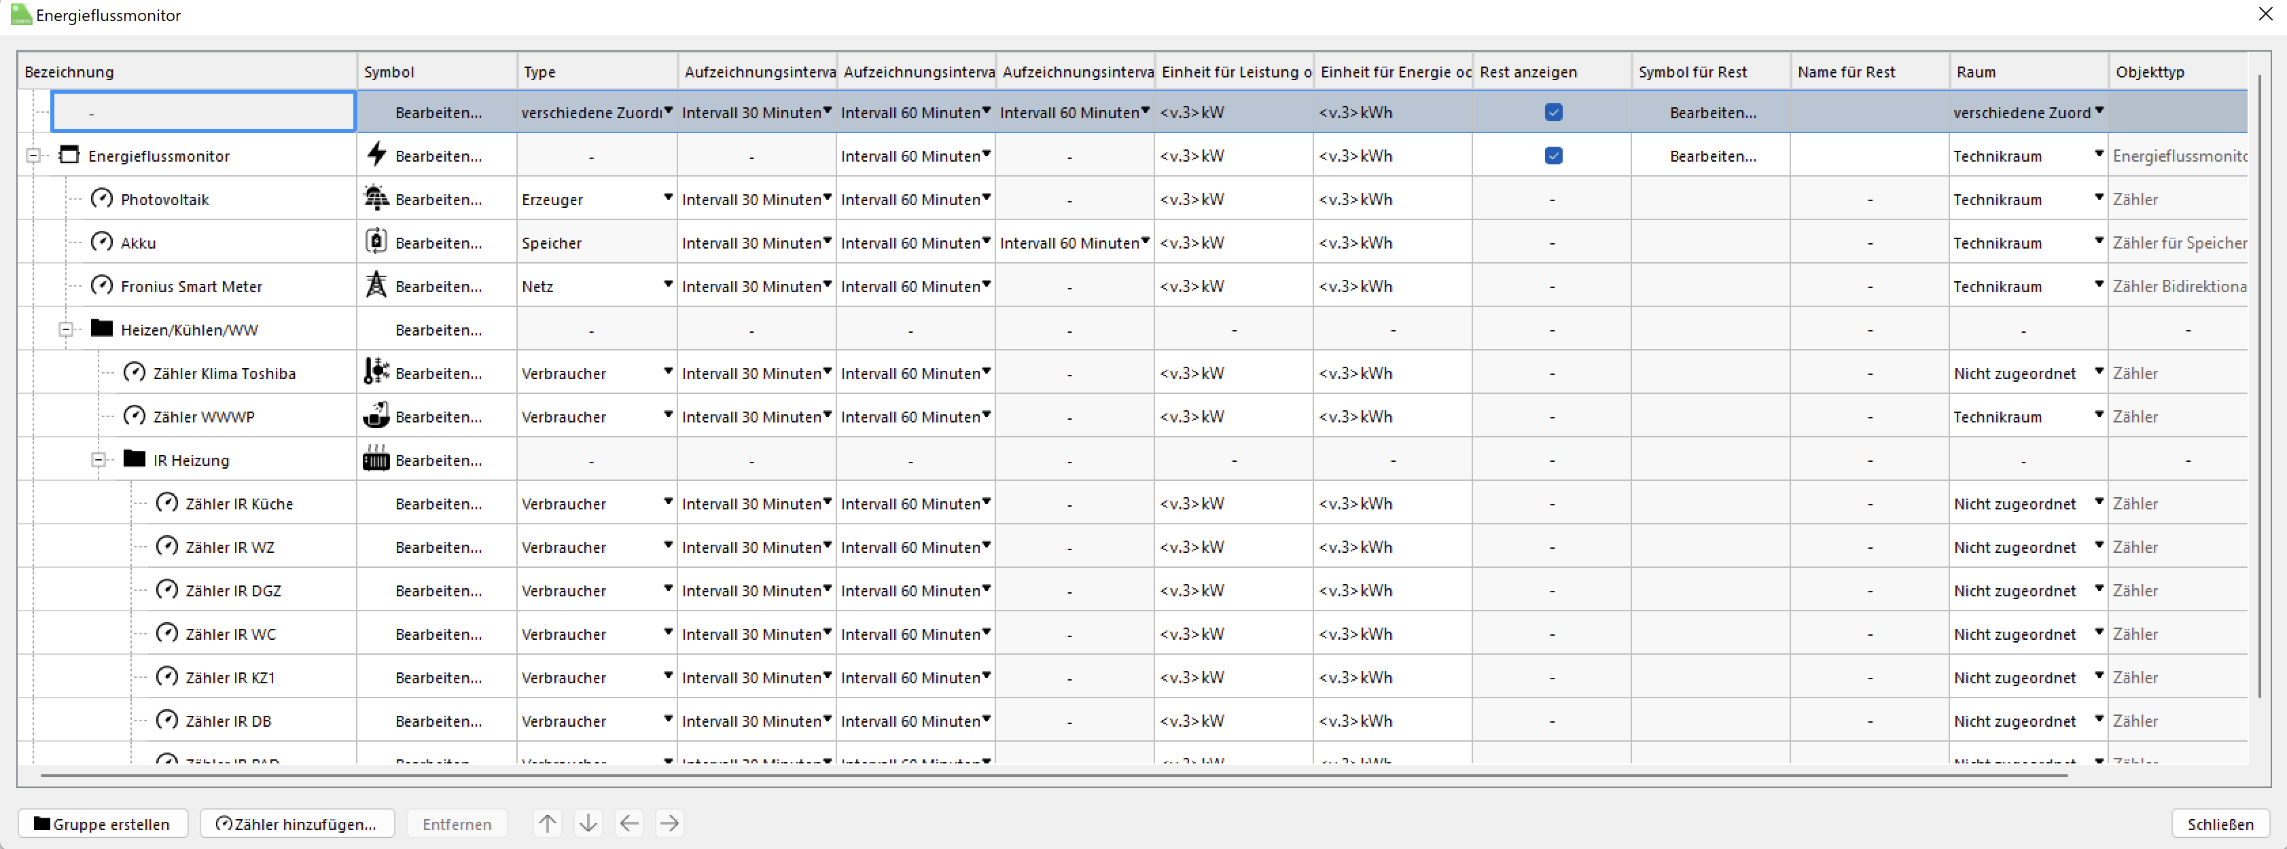This screenshot has width=2287, height=849.
Task: Click the horizontal scrollbar below the table
Action: tap(1053, 776)
